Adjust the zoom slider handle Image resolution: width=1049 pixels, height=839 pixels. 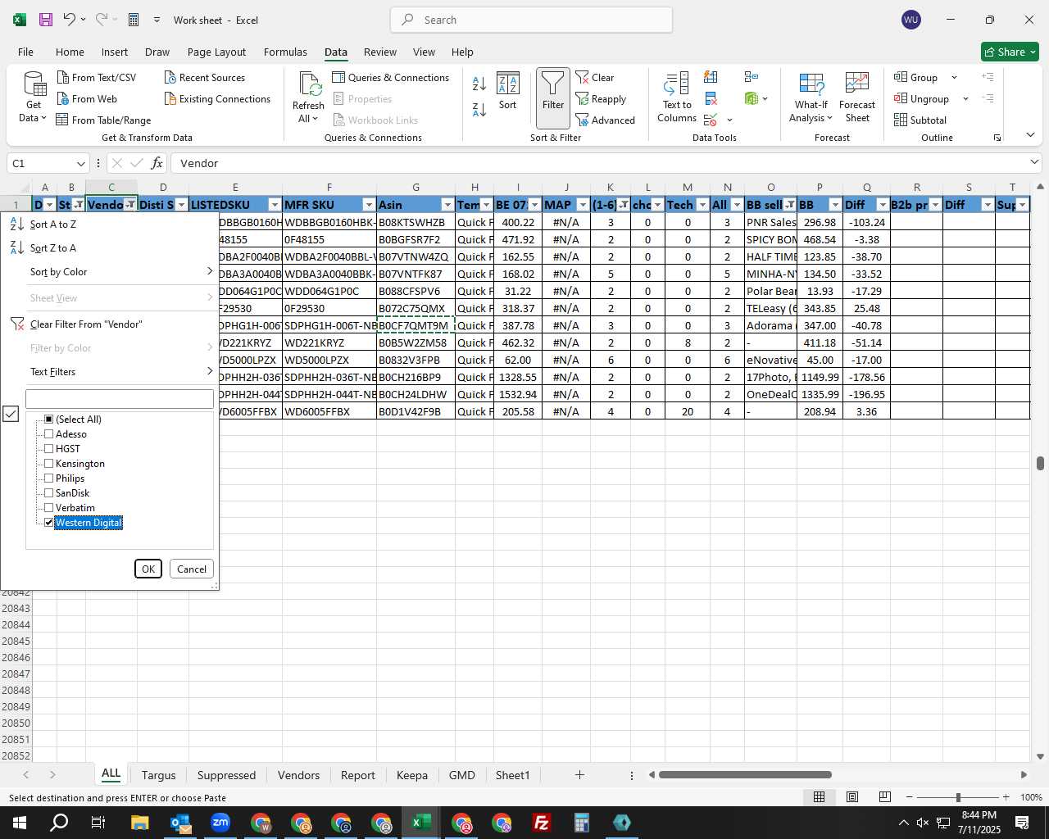pos(958,797)
